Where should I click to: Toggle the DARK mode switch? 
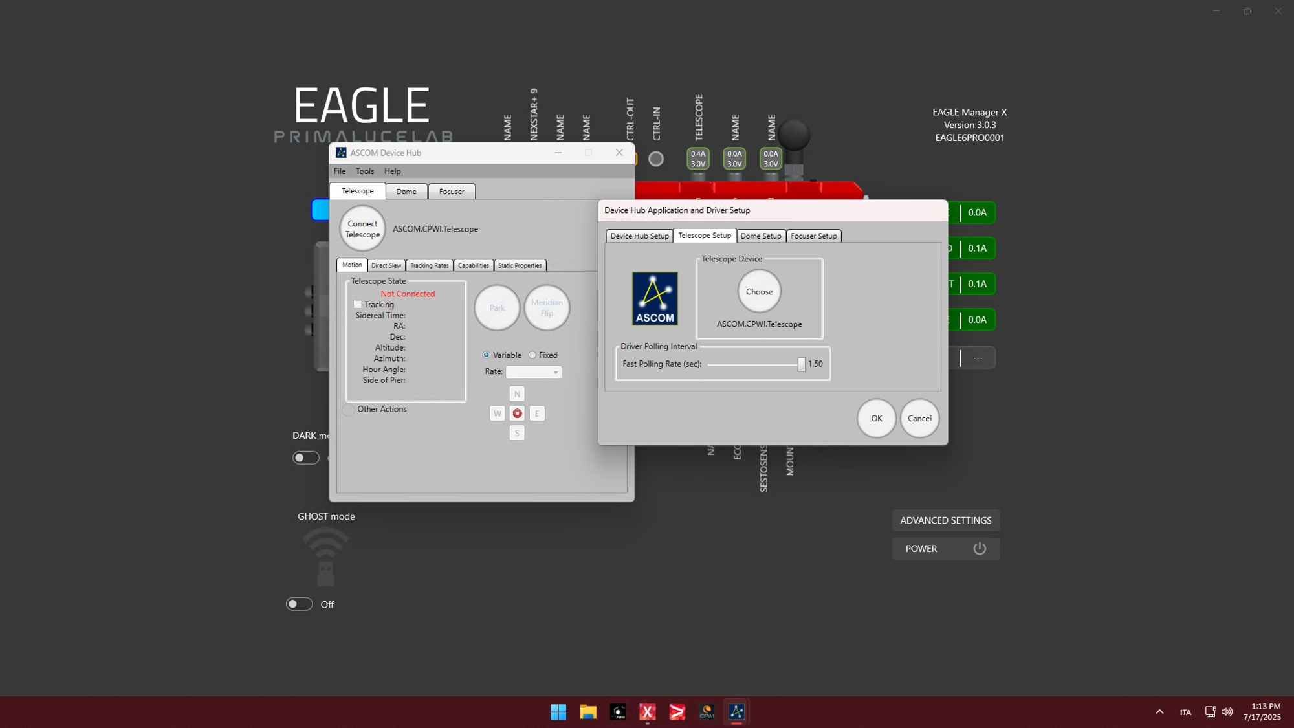click(x=306, y=458)
